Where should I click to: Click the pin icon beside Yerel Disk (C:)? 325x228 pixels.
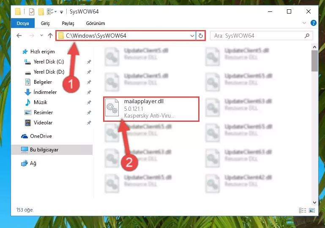(x=89, y=62)
